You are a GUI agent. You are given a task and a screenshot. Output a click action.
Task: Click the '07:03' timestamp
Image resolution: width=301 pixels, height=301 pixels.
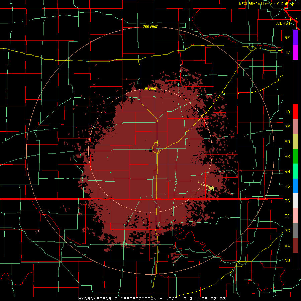(x=218, y=299)
